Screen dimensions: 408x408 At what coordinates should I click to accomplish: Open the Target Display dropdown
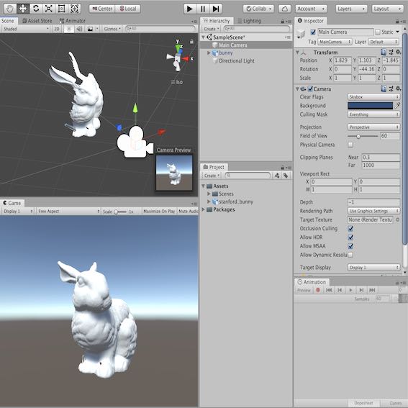[x=373, y=268]
